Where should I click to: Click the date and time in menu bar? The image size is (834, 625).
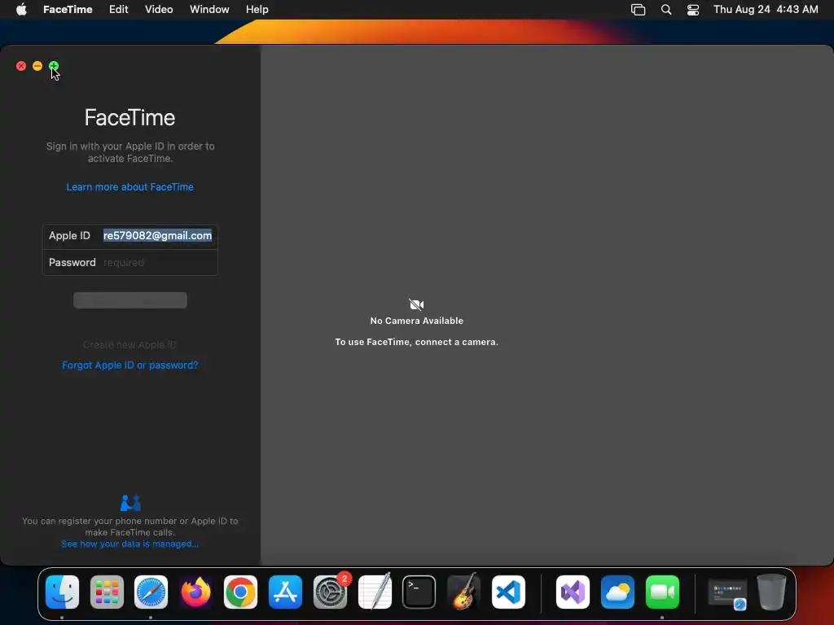(x=766, y=9)
